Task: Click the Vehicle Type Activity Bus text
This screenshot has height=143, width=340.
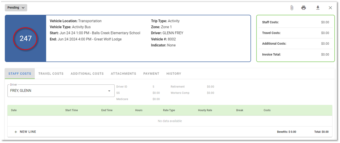Action: (70, 27)
